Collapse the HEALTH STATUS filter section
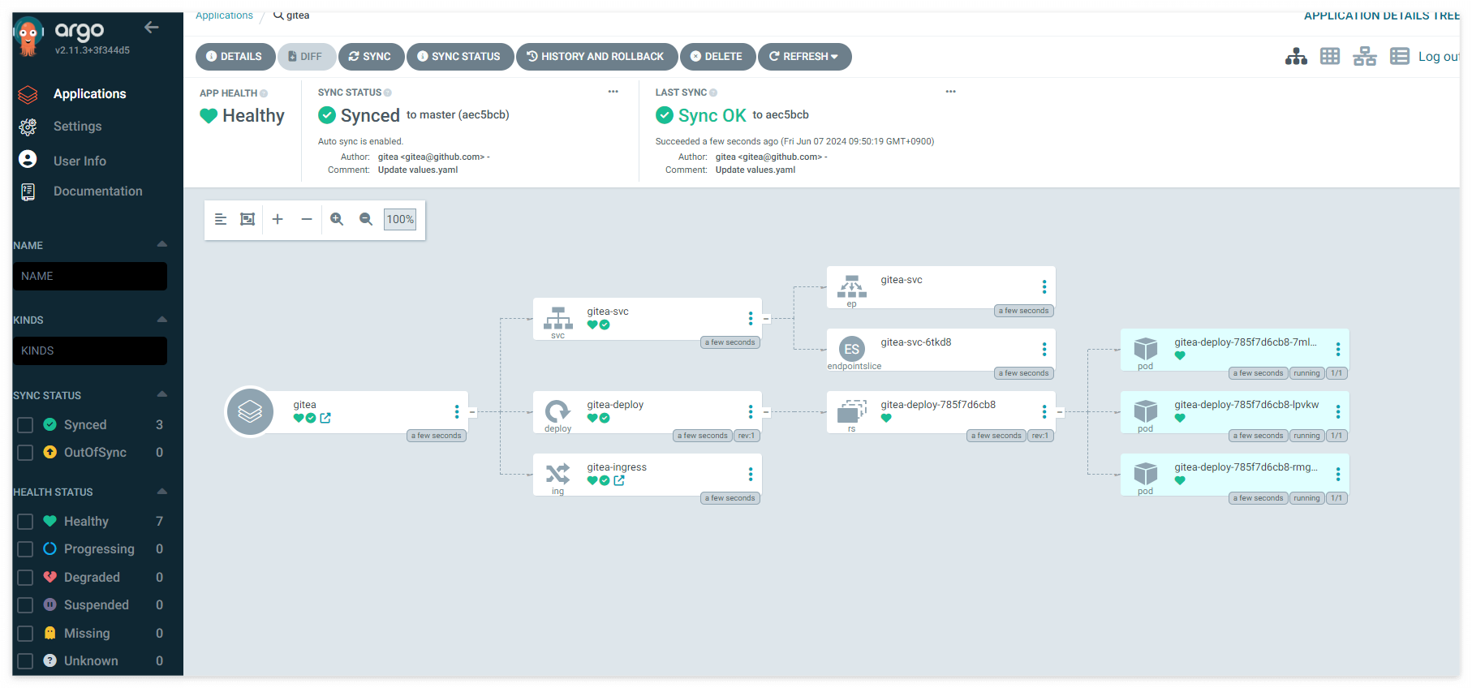Viewport: 1472px width, 688px height. point(162,491)
